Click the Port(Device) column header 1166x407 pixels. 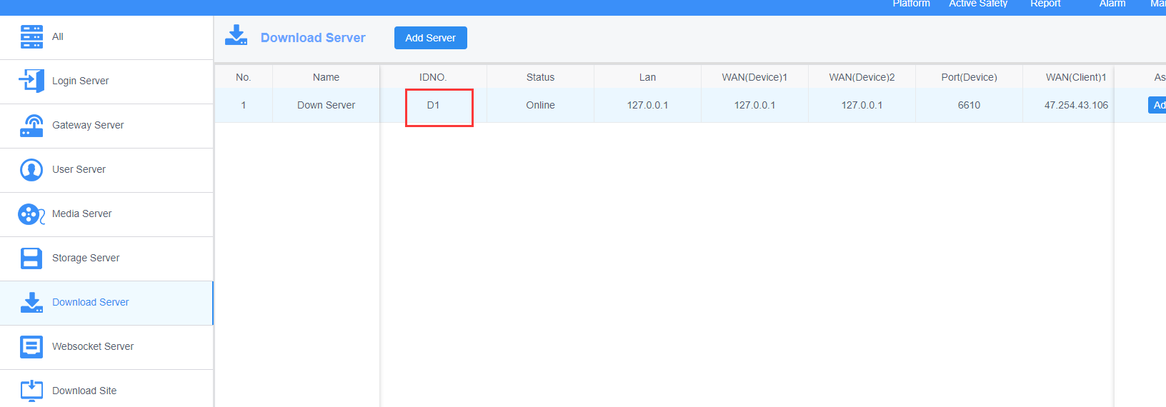coord(969,77)
